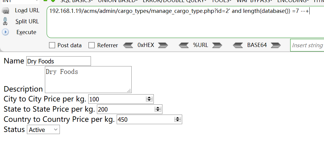Click the Description textarea resize grip

click(129, 90)
